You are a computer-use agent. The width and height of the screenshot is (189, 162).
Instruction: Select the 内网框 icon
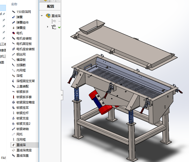coord(13,70)
